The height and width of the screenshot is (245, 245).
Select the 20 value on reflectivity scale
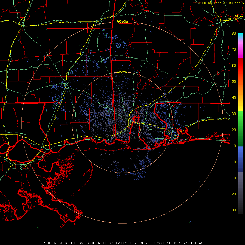tap(234, 130)
